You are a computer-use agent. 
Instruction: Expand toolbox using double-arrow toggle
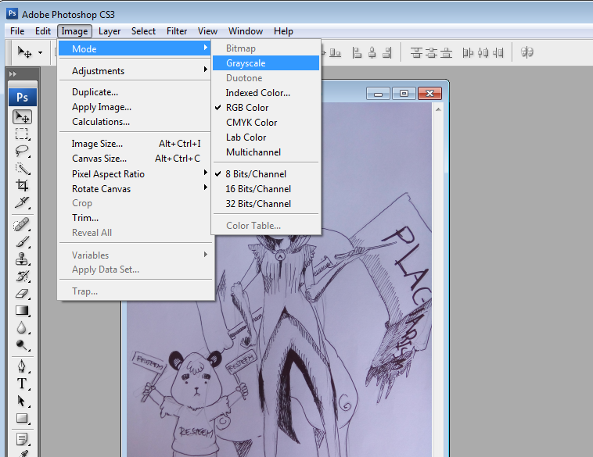pyautogui.click(x=13, y=74)
